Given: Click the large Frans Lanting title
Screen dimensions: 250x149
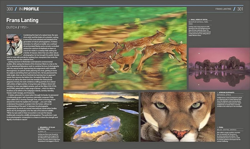Looking at the screenshot, I should [x=22, y=20].
